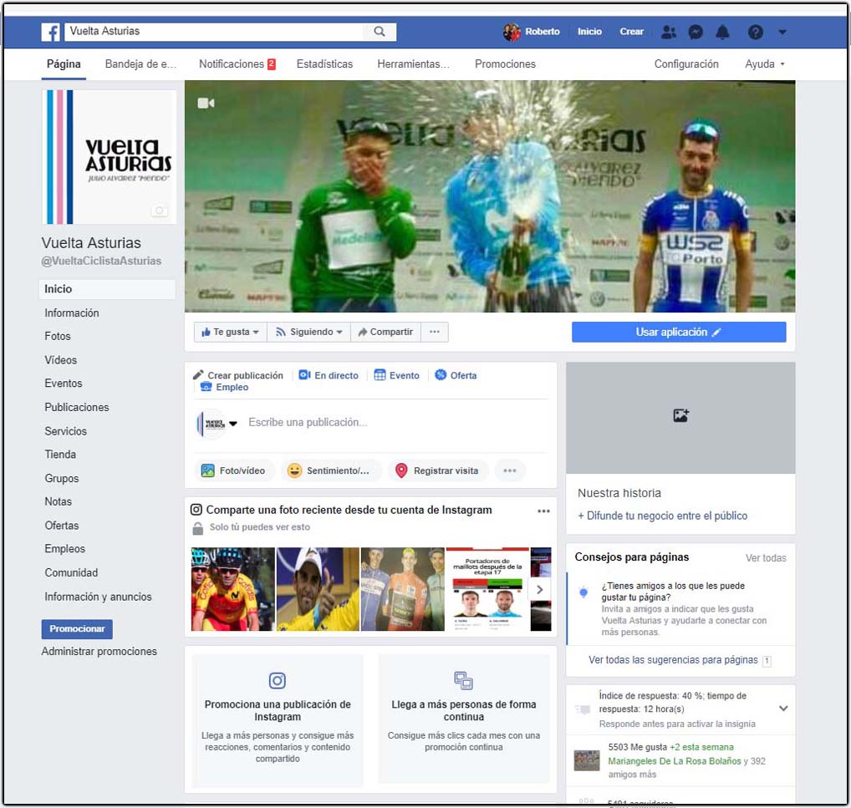Open Fotos in the sidebar
This screenshot has height=808, width=851.
[58, 337]
